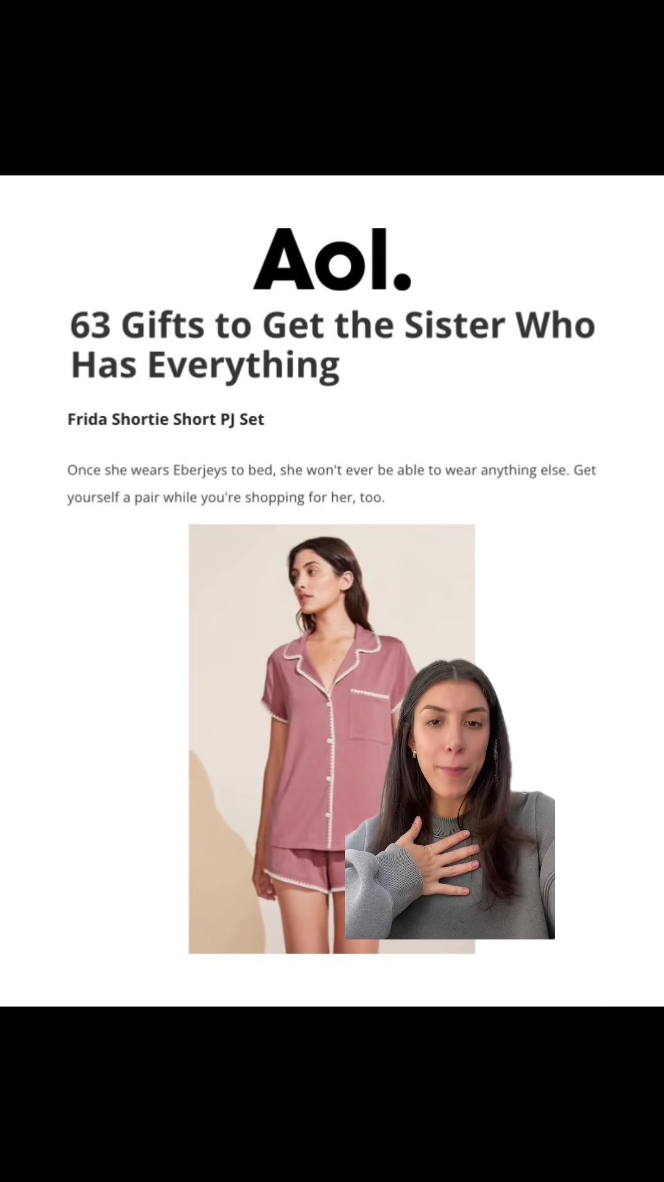Tap the top black letterbox area

pos(332,87)
